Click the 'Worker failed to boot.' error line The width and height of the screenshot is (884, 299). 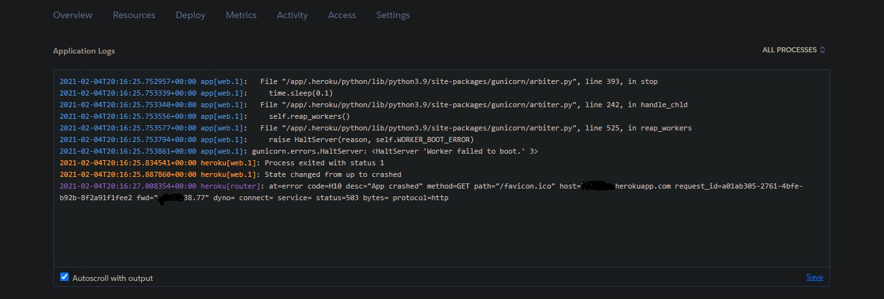coord(299,151)
